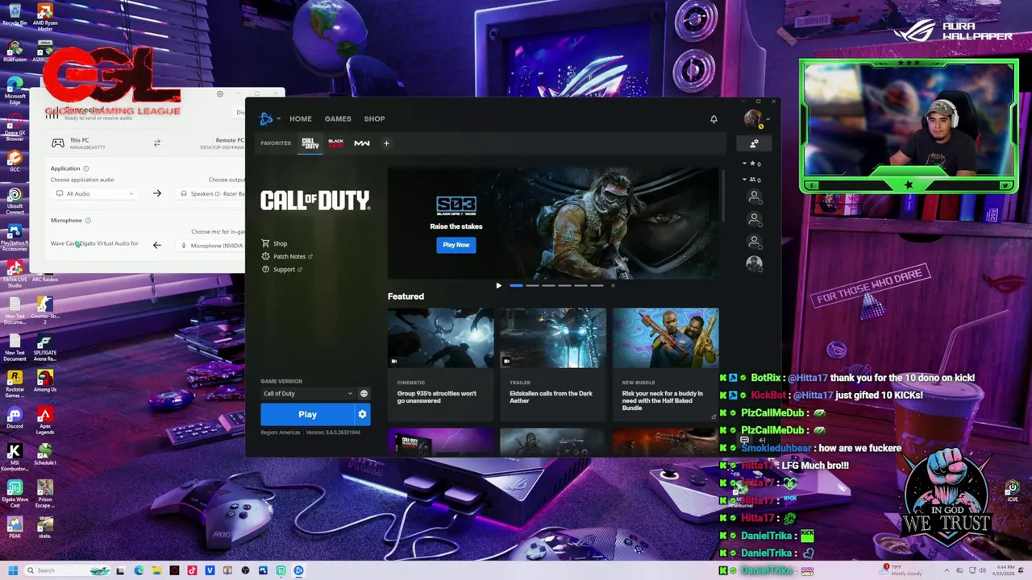
Task: Open the All Audio application dropdown
Action: 94,193
